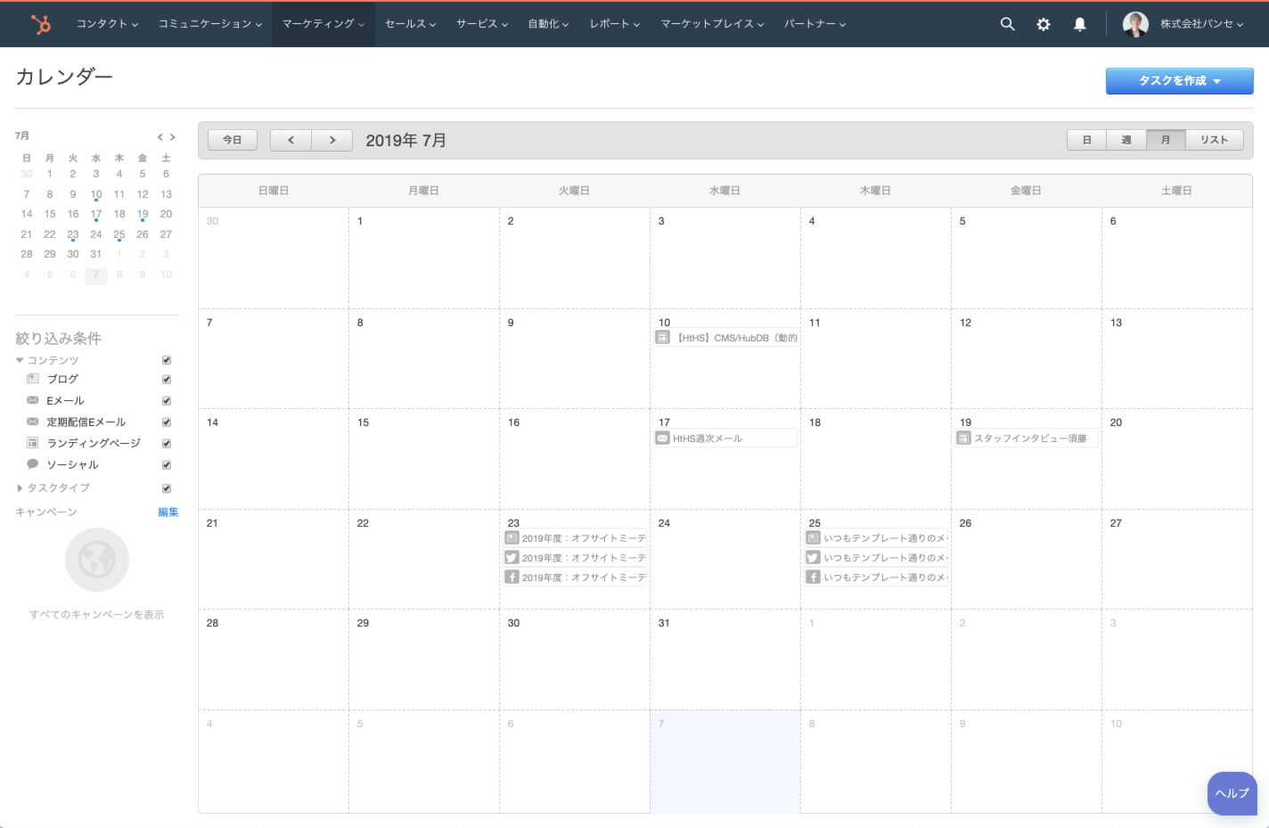Click the HubSpot sprocket logo

tap(41, 24)
